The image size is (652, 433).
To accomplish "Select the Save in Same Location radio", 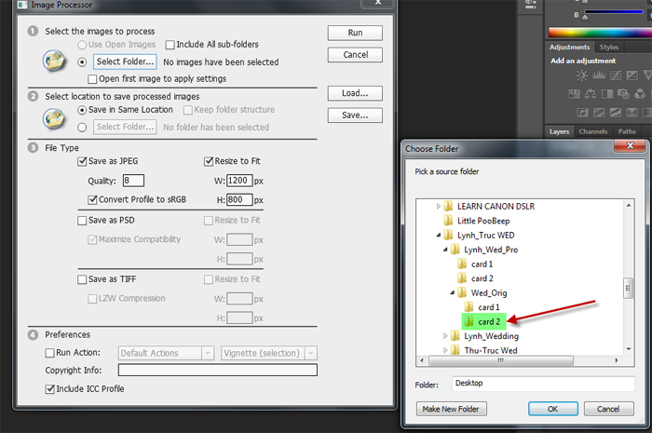I will click(82, 110).
